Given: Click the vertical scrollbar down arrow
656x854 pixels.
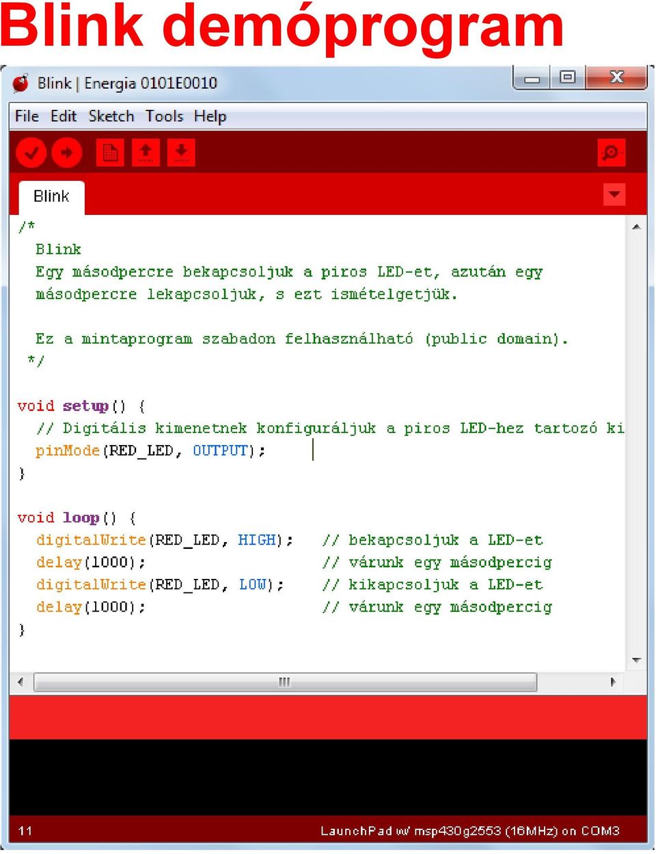Looking at the screenshot, I should (x=636, y=660).
